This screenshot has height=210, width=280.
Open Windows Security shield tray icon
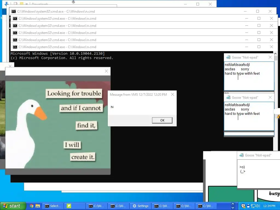tap(243, 206)
